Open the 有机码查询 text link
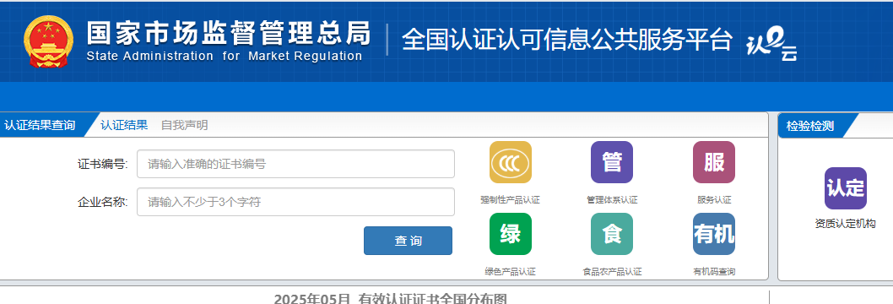The height and width of the screenshot is (304, 893). [x=713, y=272]
